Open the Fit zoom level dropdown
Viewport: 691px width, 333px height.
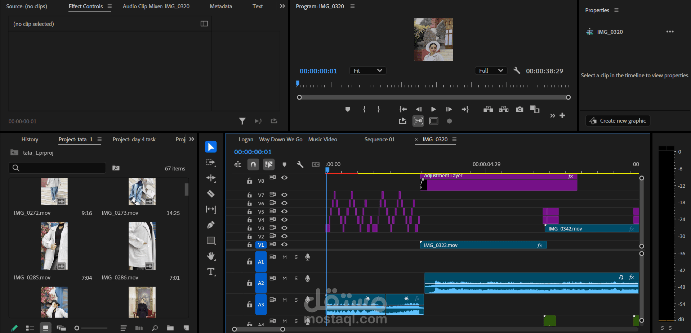click(x=368, y=71)
